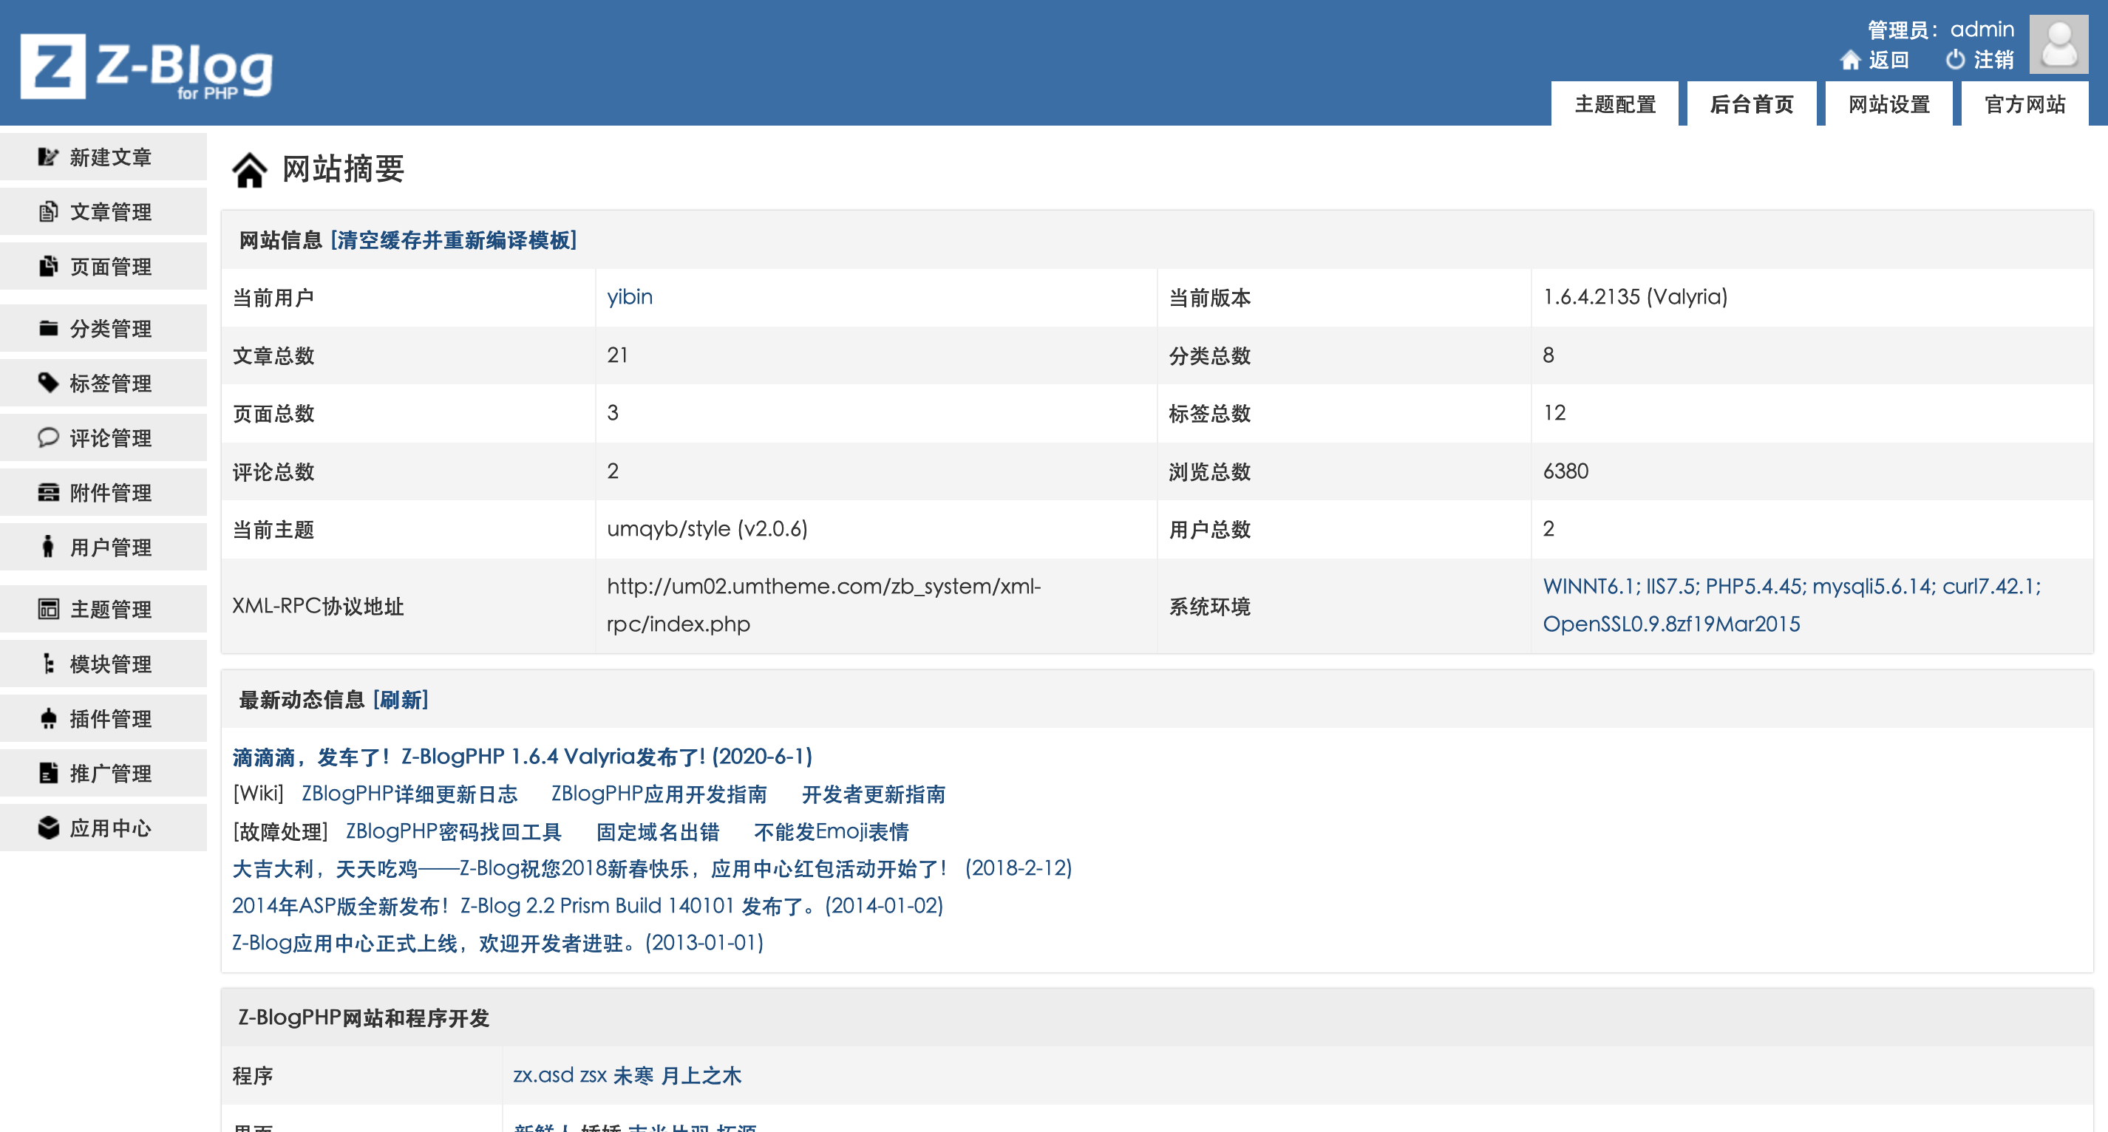Click the 文章管理 document icon
The height and width of the screenshot is (1132, 2108).
click(48, 212)
